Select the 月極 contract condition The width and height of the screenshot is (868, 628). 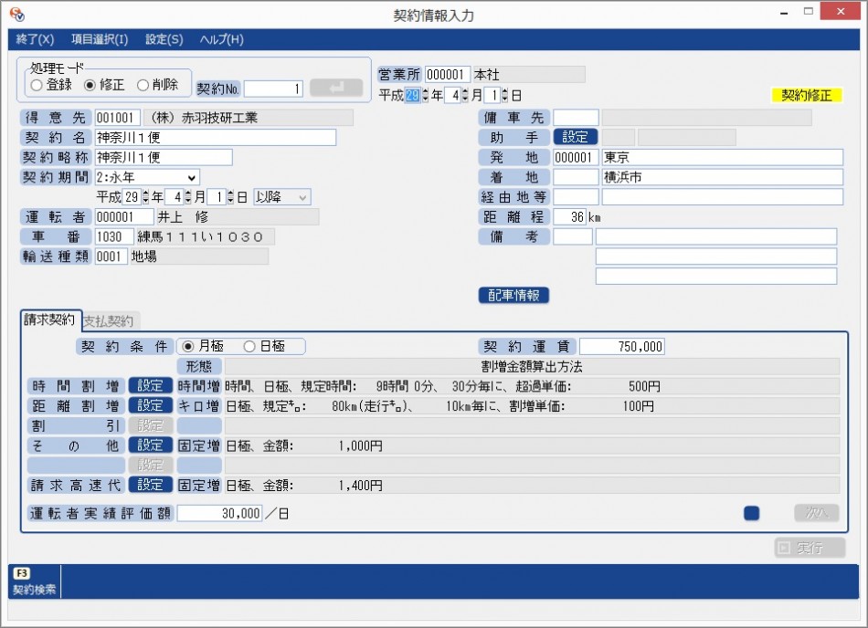189,347
